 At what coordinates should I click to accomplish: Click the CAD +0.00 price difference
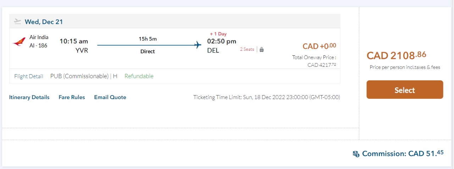pyautogui.click(x=319, y=46)
